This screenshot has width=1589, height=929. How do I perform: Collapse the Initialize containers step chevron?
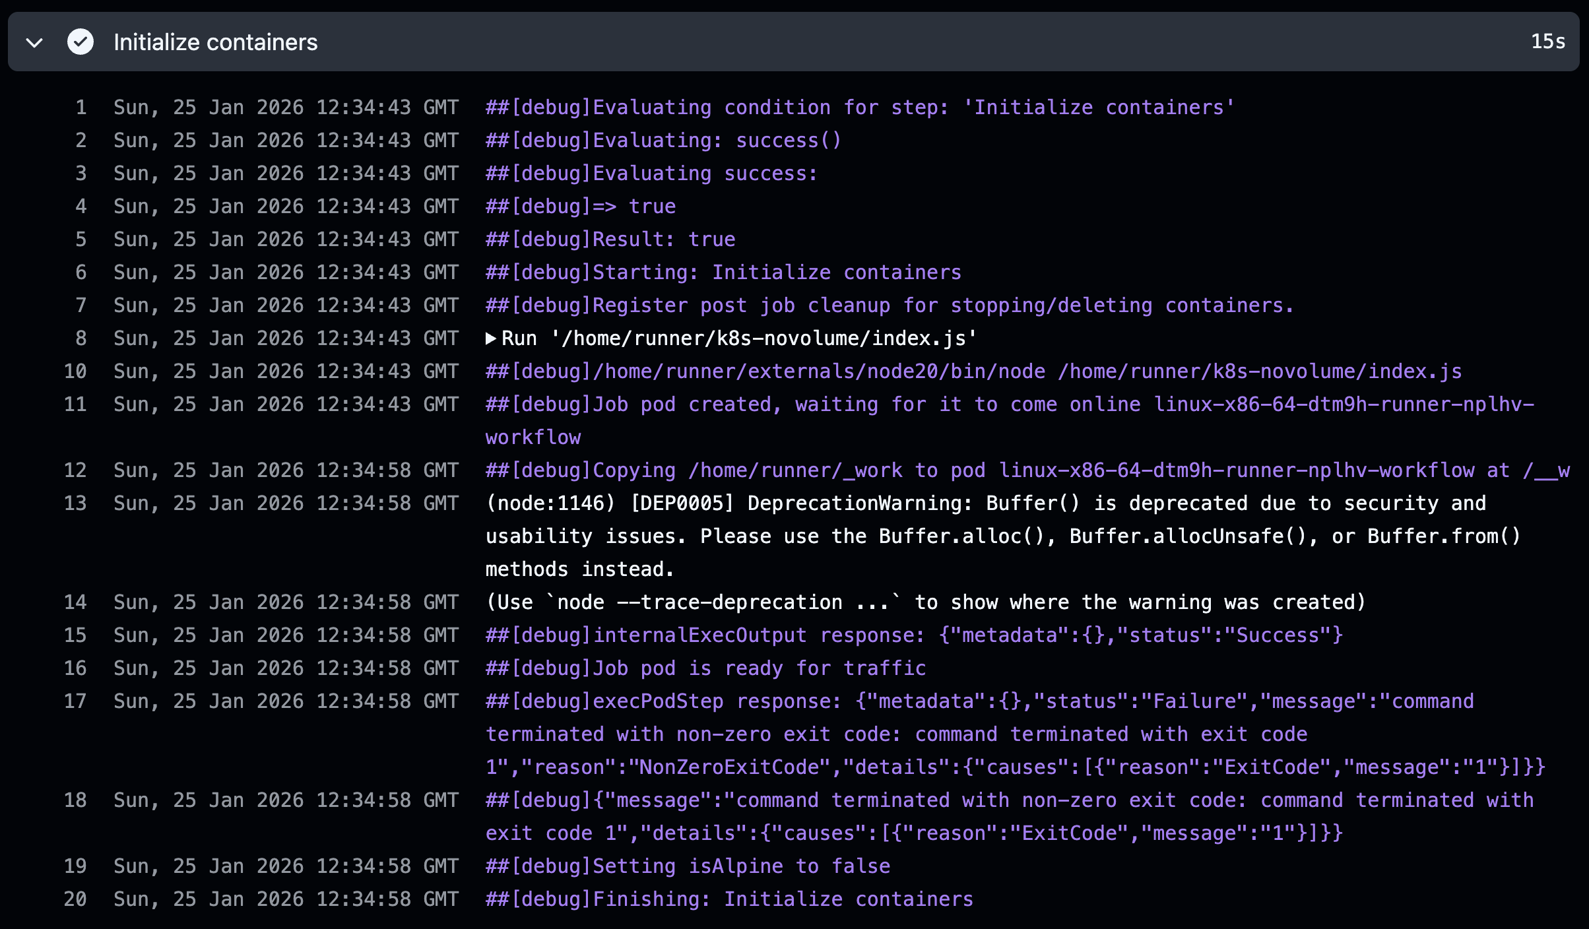pos(34,43)
